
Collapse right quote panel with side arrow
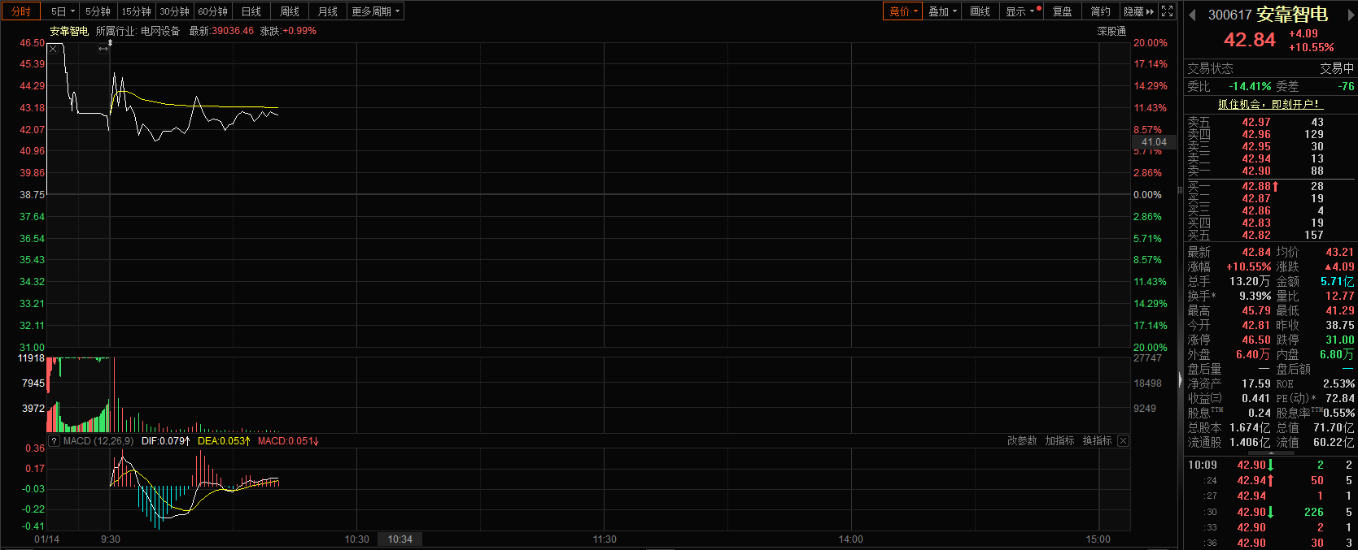click(1181, 379)
